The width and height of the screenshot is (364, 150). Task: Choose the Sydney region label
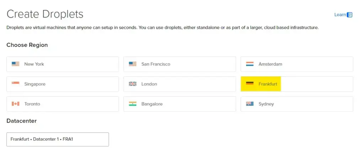(266, 104)
